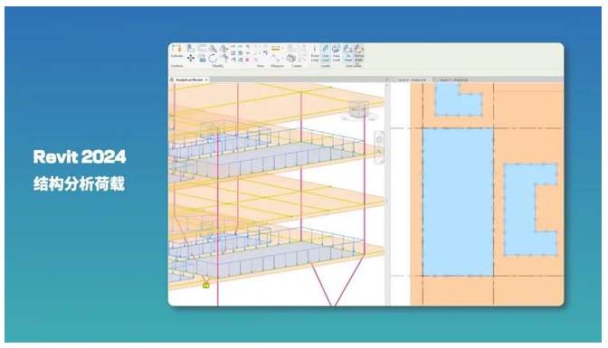
Task: Select the Point Load tool
Action: 315,52
